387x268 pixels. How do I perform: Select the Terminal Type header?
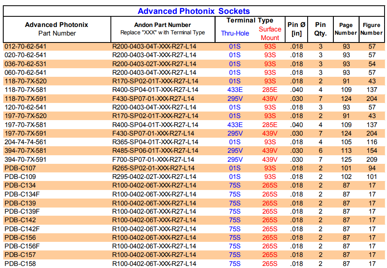coord(250,20)
